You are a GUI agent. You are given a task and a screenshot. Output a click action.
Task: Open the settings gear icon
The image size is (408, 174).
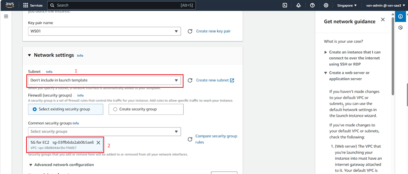pos(326,5)
